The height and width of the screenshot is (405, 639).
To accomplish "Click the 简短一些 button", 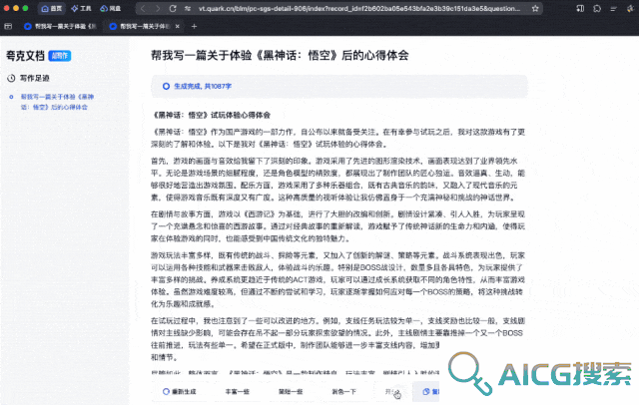I will pyautogui.click(x=291, y=392).
